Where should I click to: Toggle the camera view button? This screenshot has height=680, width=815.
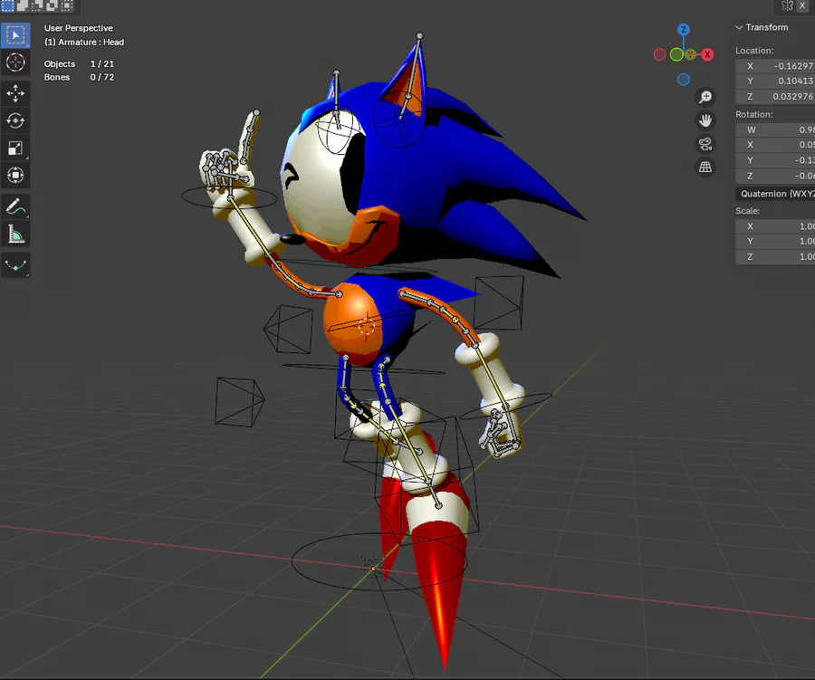coord(705,144)
